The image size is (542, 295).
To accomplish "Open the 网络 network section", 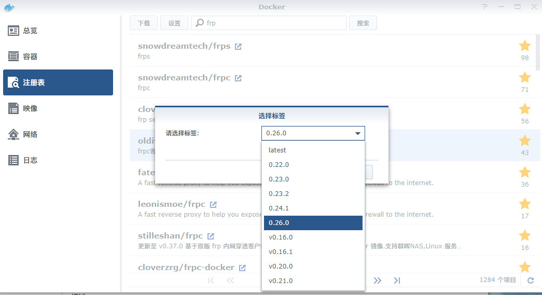I will tap(58, 134).
